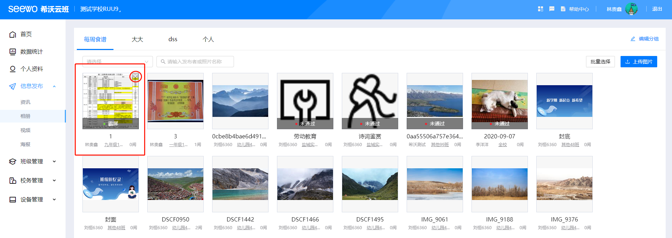The width and height of the screenshot is (672, 238).
Task: Click the pencil icon beside 编辑分组
Action: pyautogui.click(x=633, y=39)
